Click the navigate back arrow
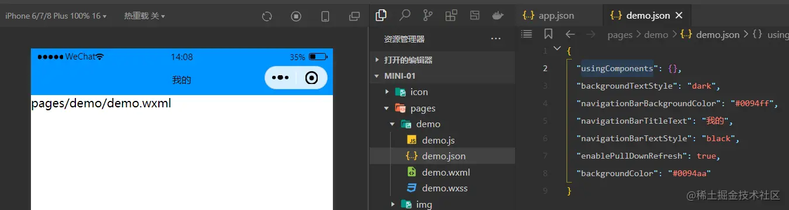789x210 pixels. 570,34
